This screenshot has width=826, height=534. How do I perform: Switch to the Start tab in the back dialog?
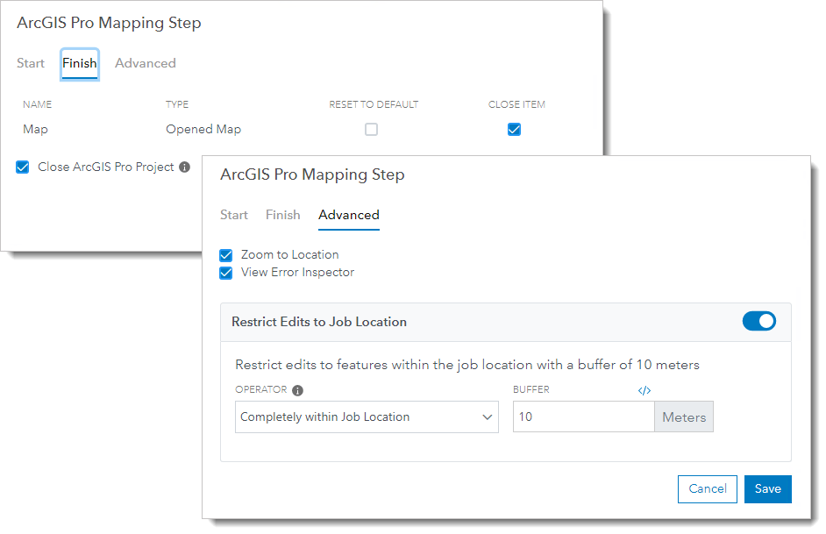(x=30, y=63)
